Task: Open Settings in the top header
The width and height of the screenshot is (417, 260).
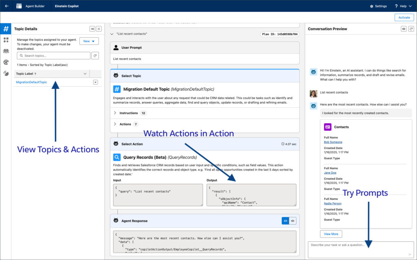Action: (x=378, y=6)
